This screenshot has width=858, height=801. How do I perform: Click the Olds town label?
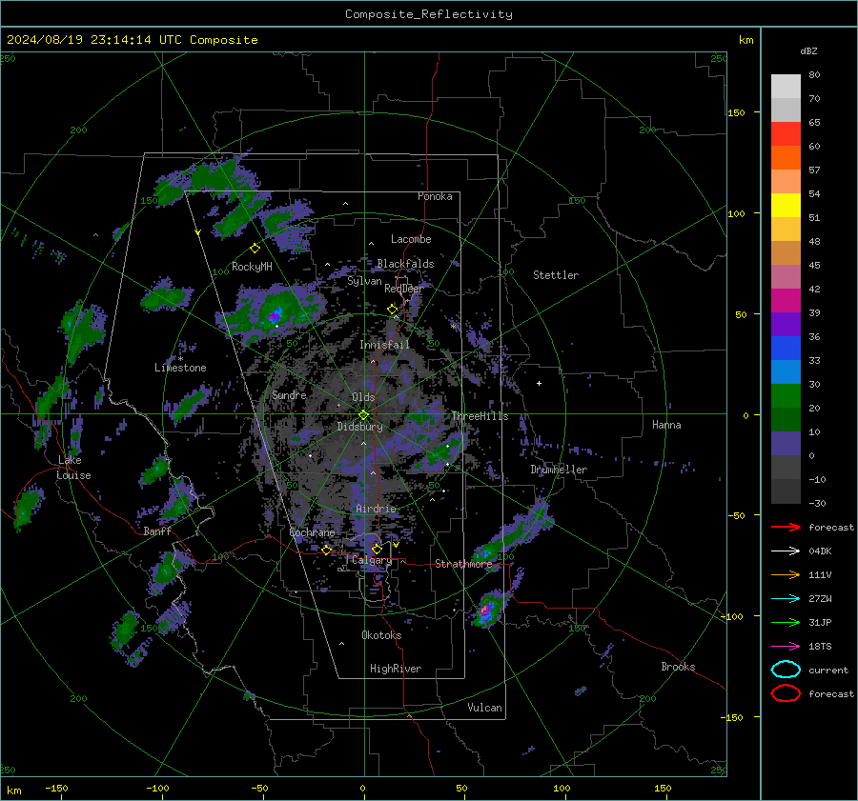click(x=363, y=397)
